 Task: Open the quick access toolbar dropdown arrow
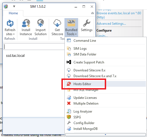14,6
